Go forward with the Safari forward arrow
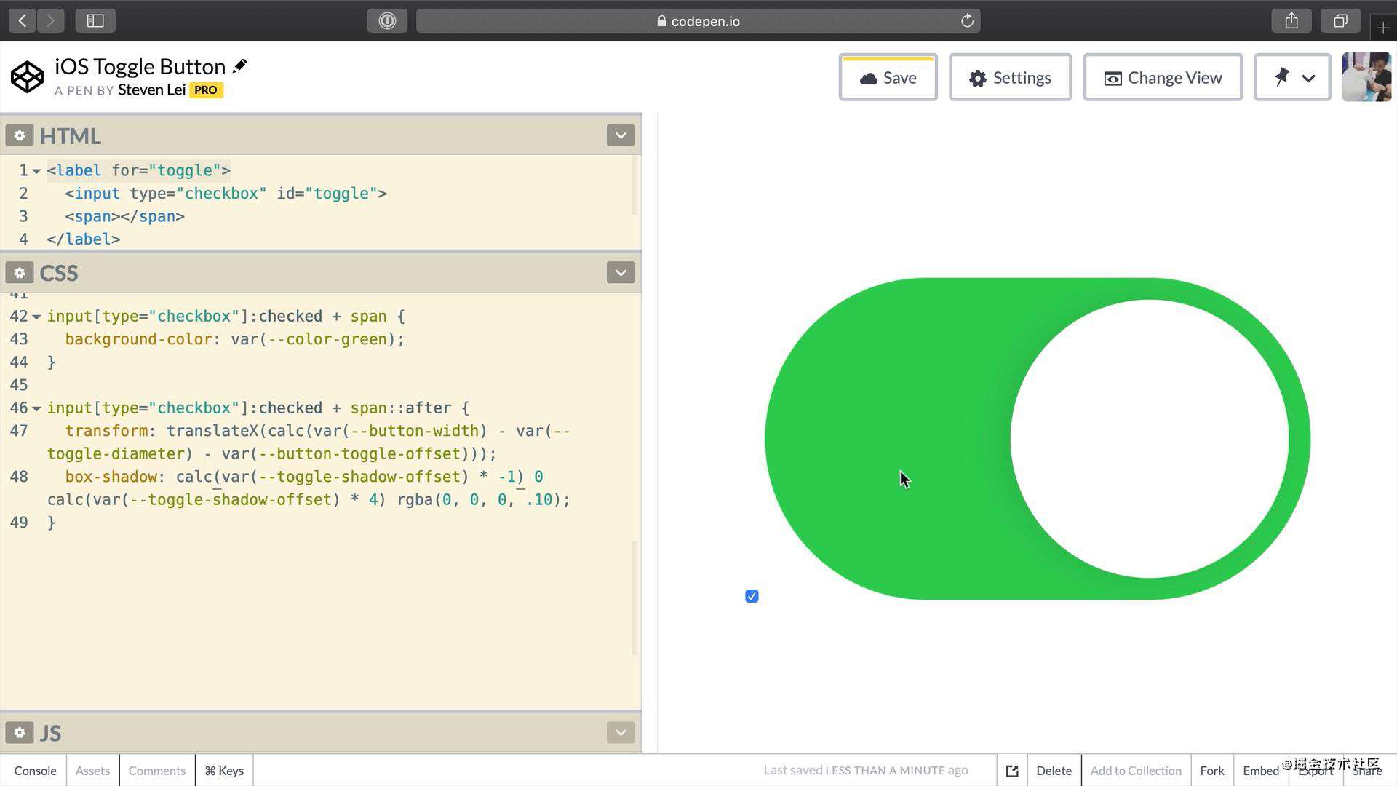1397x786 pixels. point(50,21)
